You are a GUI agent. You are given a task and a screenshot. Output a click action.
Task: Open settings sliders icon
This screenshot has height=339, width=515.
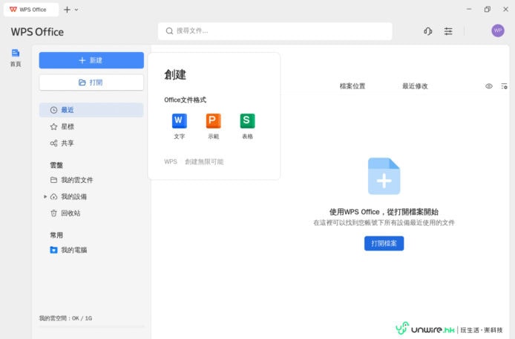pos(448,31)
